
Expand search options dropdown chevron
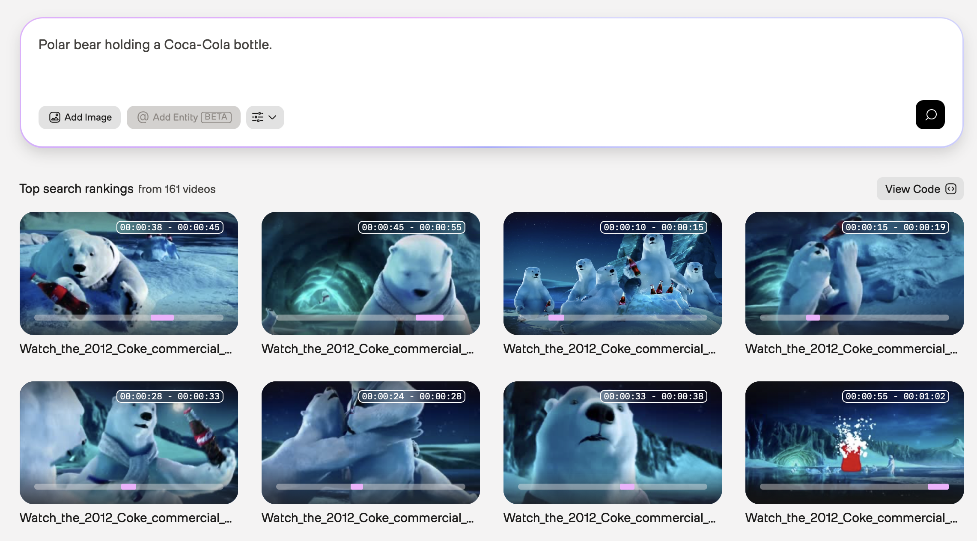[272, 117]
